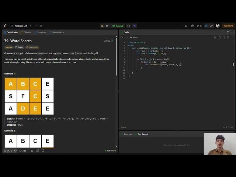
Task: Go to the previous problem arrow
Action: [31, 26]
